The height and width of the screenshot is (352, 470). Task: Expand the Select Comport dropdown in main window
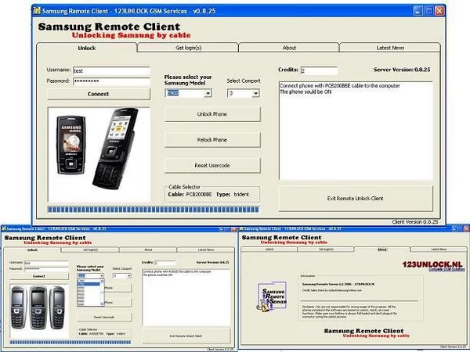point(255,93)
